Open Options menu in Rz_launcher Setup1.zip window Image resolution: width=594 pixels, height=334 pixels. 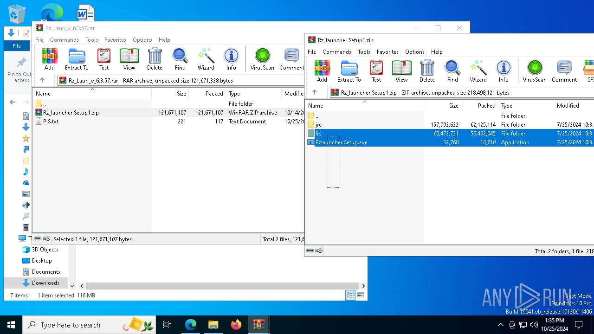(414, 52)
